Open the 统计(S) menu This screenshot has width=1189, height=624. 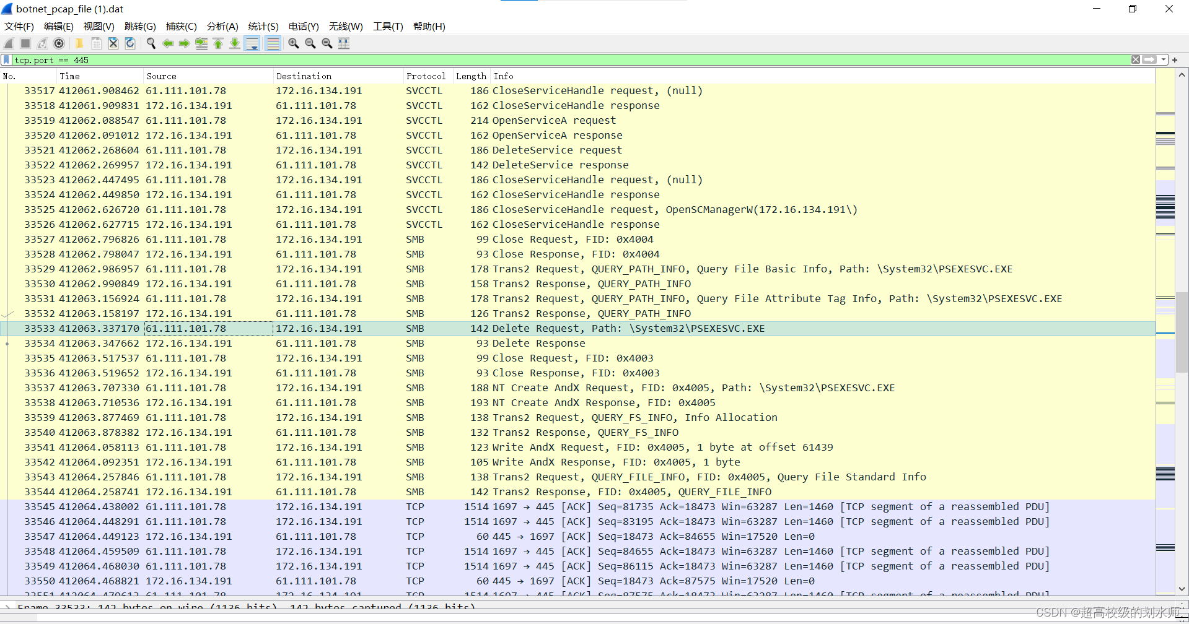[x=263, y=27]
